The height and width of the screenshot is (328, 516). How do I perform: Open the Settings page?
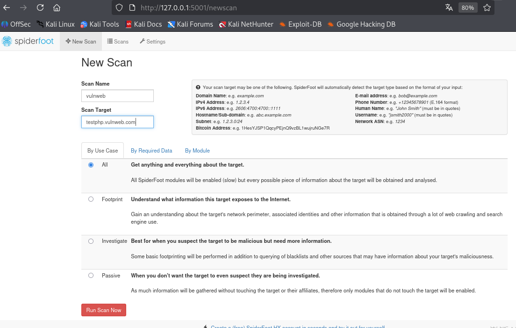tap(153, 42)
